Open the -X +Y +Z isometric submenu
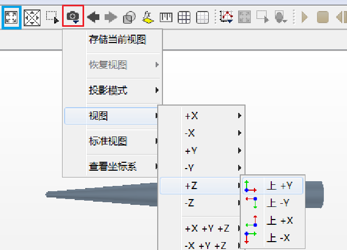This screenshot has height=250, width=347. [200, 245]
